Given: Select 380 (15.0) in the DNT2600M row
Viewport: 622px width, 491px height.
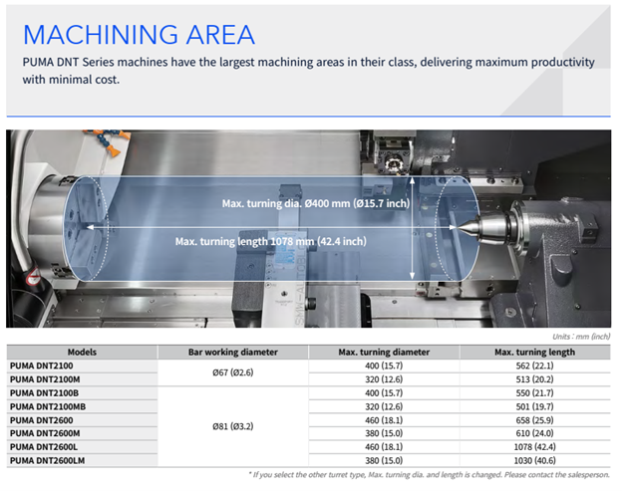Looking at the screenshot, I should pyautogui.click(x=384, y=433).
